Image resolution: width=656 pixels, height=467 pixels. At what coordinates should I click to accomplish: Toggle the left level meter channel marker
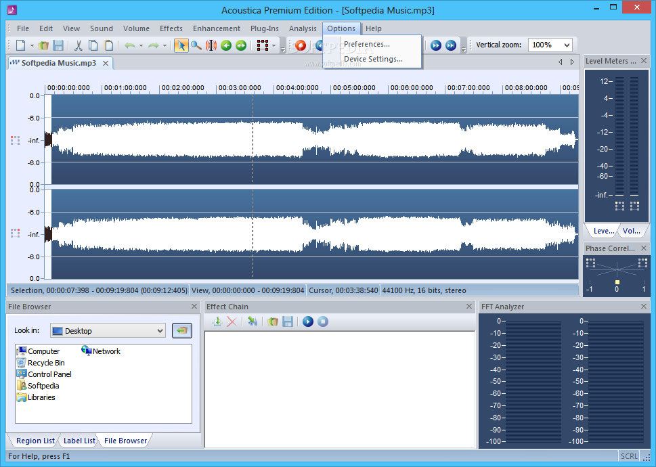pos(619,206)
